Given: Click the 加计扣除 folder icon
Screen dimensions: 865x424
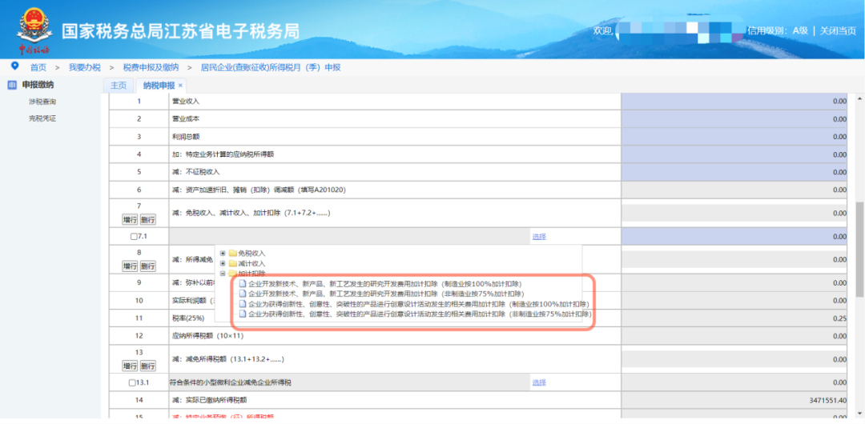Looking at the screenshot, I should (x=233, y=274).
